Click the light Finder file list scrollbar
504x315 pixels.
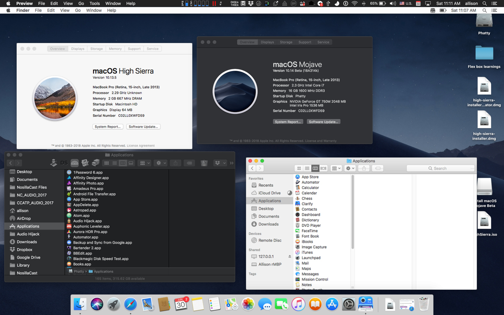tap(352, 212)
